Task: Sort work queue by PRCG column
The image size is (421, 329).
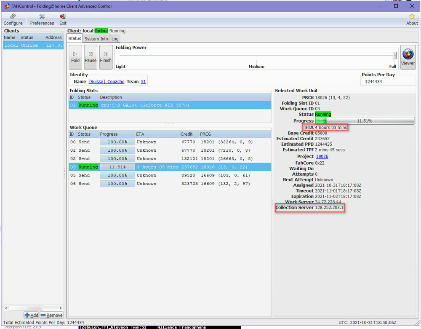Action: point(235,134)
